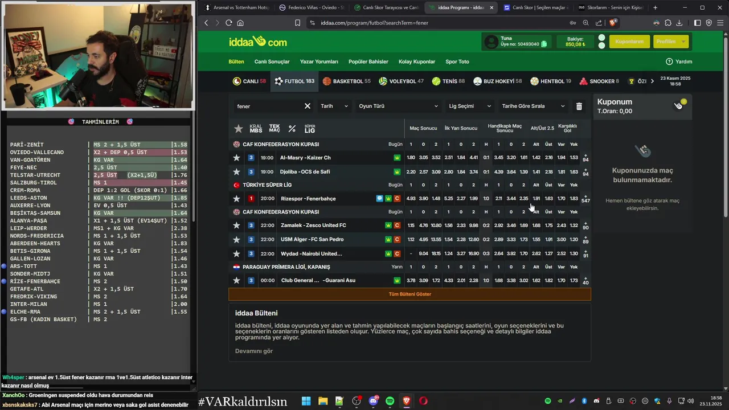Viewport: 729px width, 410px height.
Task: Favorite the Al-Masry - Kaizer Ch match
Action: (x=236, y=158)
